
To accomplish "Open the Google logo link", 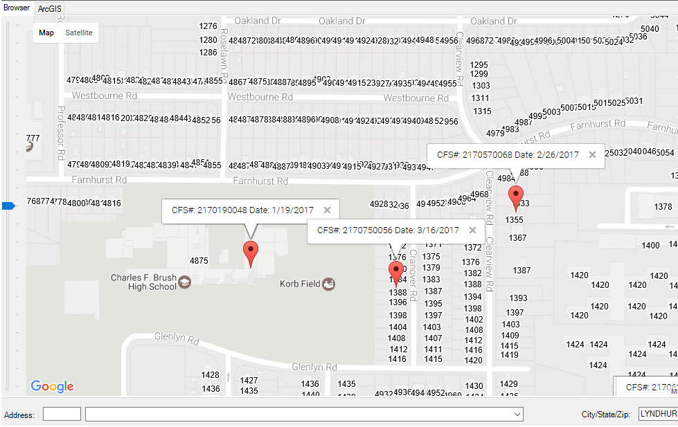I will 53,386.
